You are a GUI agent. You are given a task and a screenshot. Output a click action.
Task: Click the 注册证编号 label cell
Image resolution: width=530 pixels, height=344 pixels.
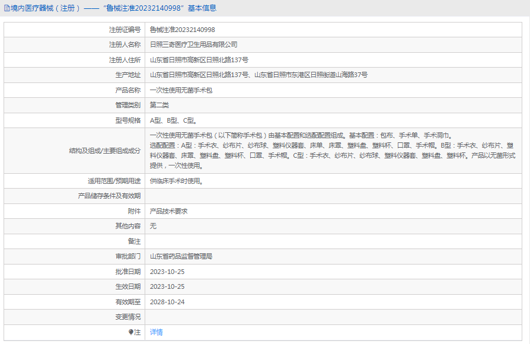74,30
